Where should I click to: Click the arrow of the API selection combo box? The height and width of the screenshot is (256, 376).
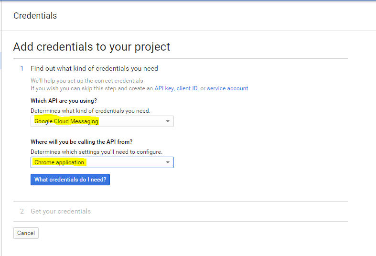(x=168, y=121)
